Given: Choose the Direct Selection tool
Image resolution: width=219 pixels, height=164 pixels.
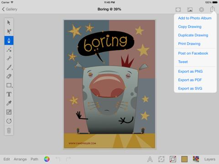Looking at the screenshot, I should 9,31.
